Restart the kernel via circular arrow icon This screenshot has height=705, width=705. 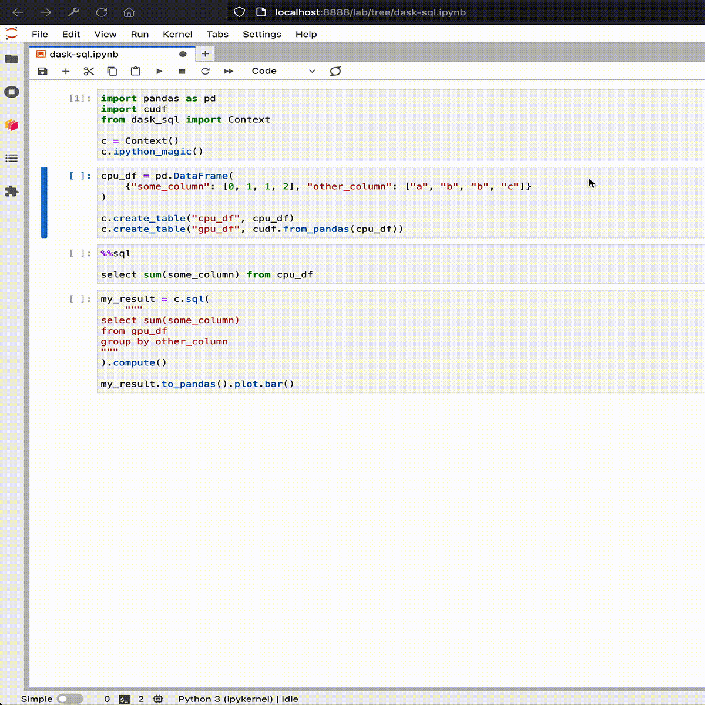pyautogui.click(x=205, y=70)
